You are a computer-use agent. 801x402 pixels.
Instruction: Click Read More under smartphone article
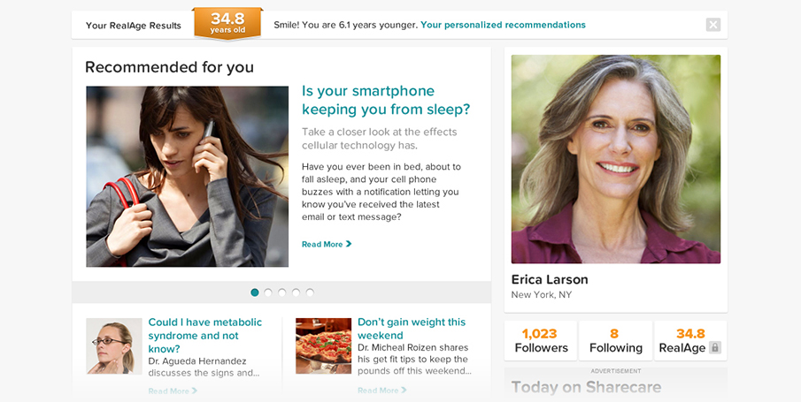click(327, 244)
